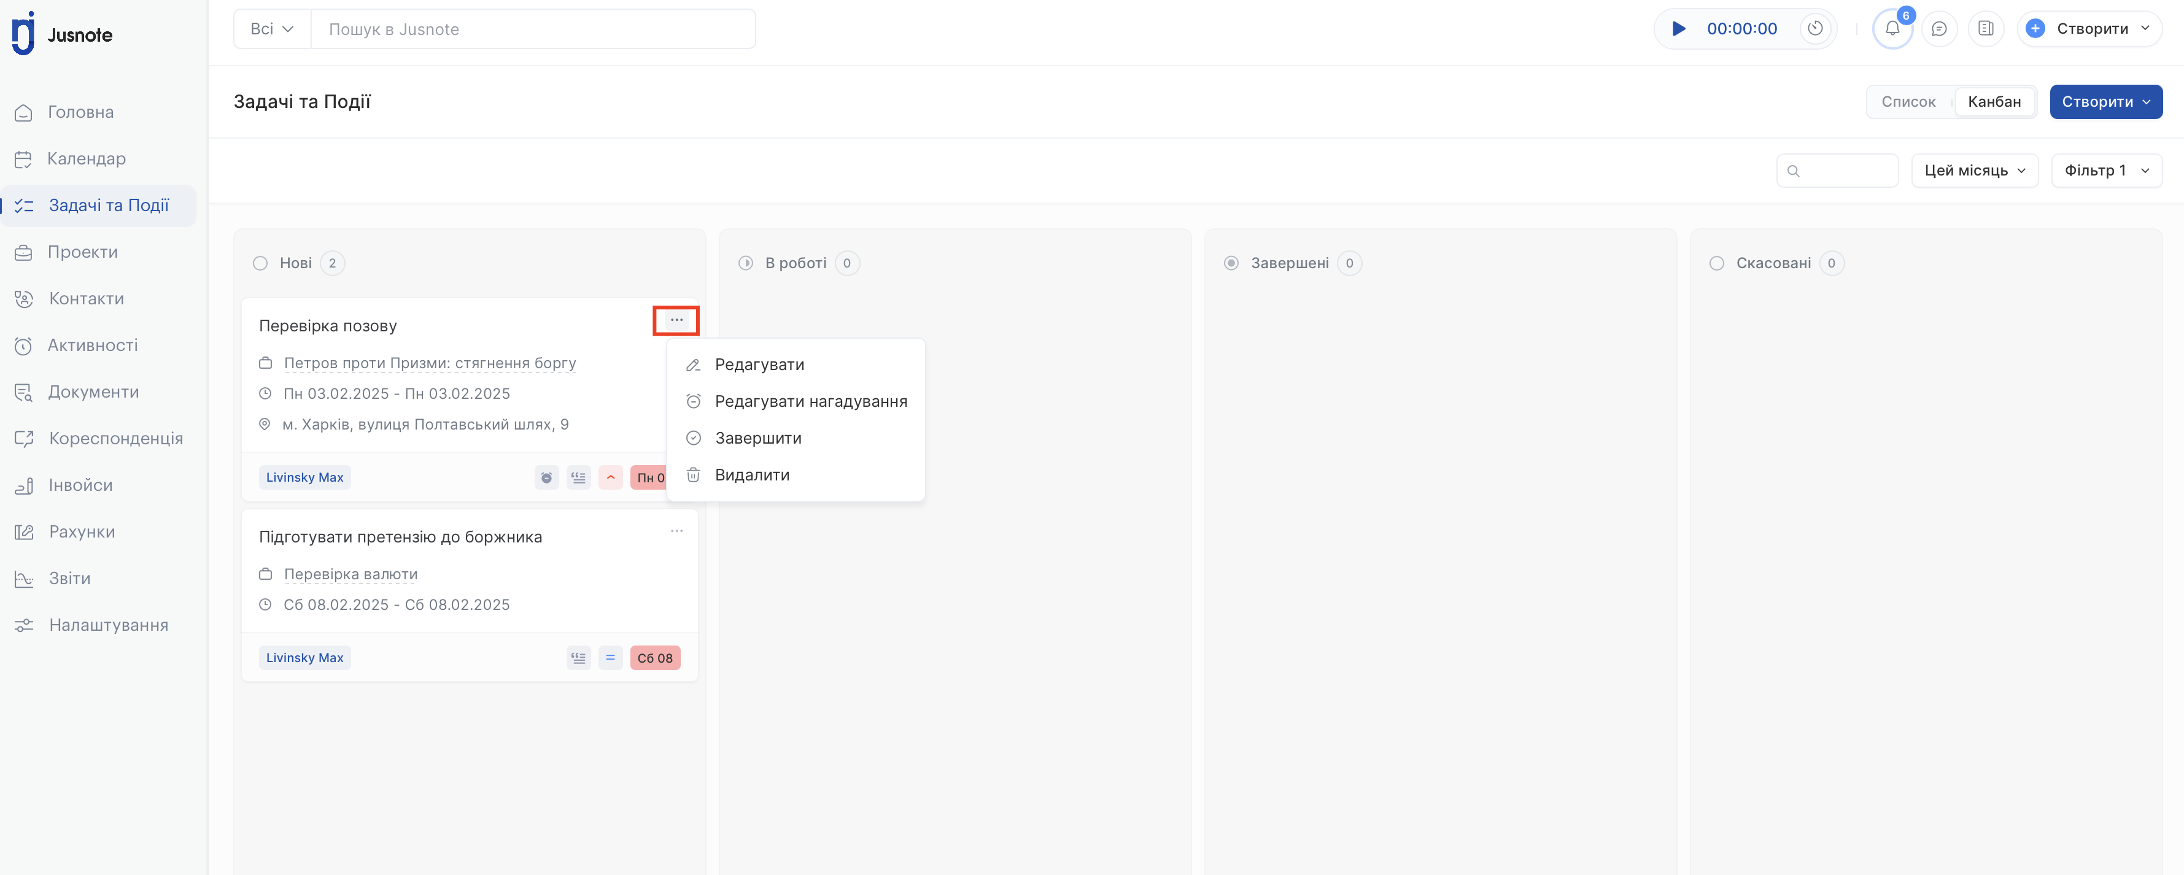
Task: Choose Завершити from context menu
Action: pos(796,438)
